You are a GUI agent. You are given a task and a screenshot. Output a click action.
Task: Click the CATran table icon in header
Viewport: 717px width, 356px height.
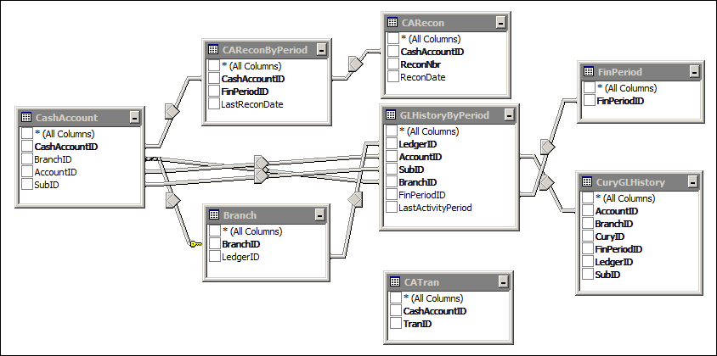click(x=394, y=281)
